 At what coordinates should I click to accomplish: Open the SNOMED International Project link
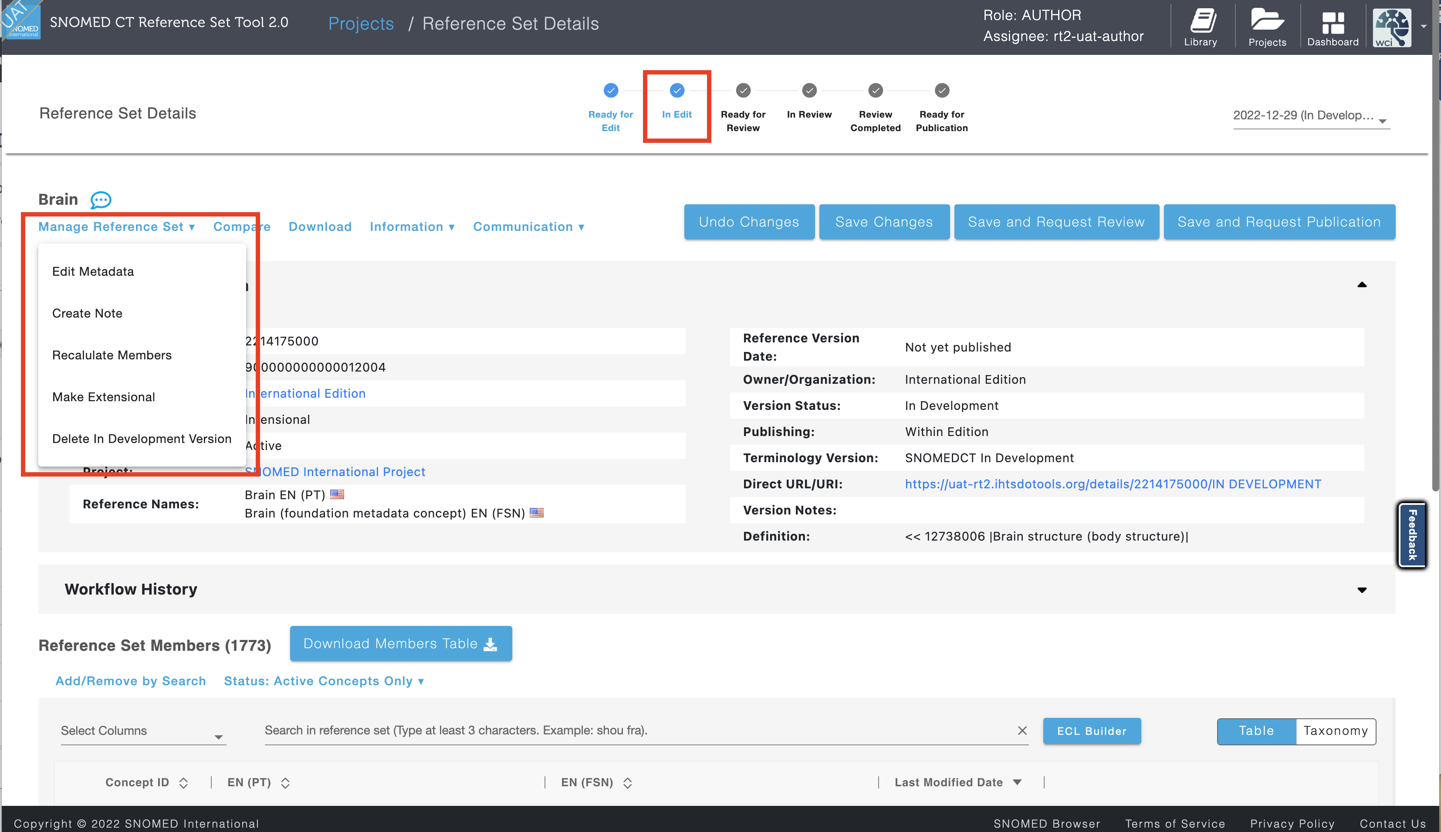335,471
